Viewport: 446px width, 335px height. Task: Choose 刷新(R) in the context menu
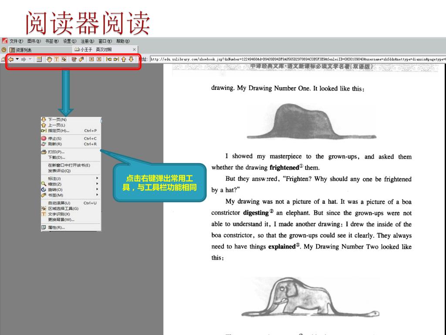click(71, 144)
